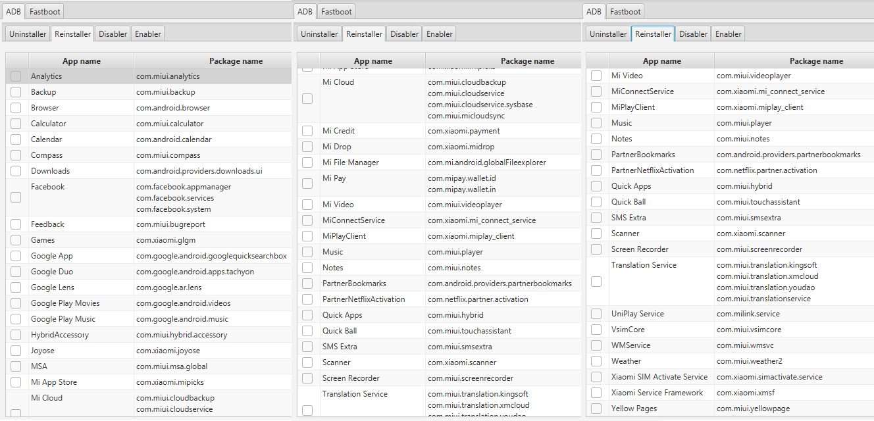Viewport: 874px width, 421px height.
Task: Select the com.miui.weather2 package name
Action: pos(750,361)
